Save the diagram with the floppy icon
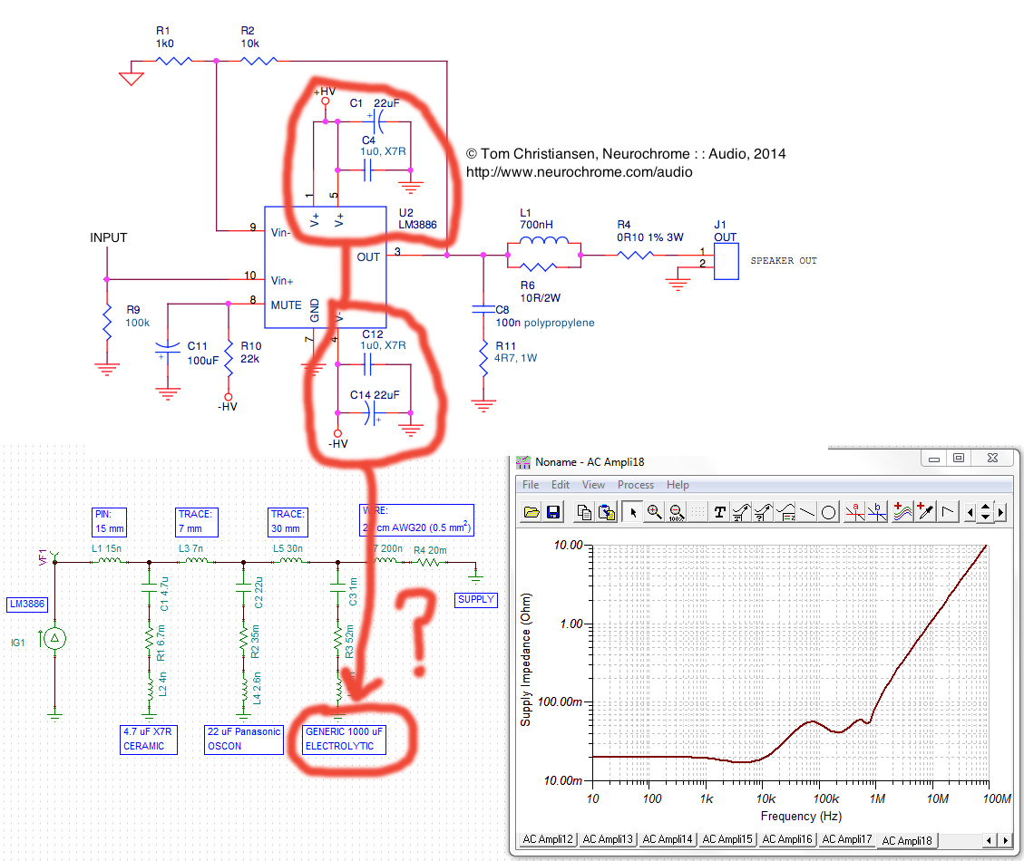 (553, 512)
